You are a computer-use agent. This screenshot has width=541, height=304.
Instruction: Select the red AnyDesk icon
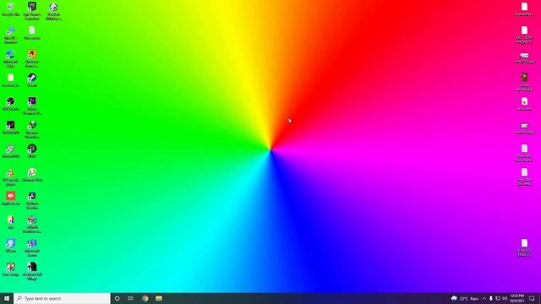pos(10,196)
